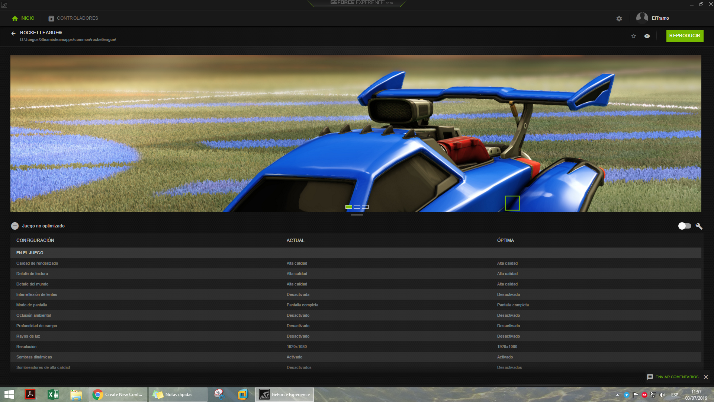Toggle the eye visibility icon
Viewport: 714px width, 402px height.
coord(647,36)
